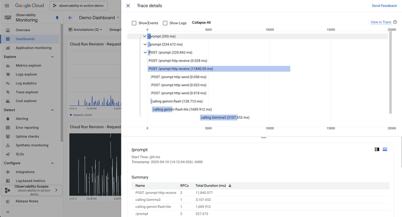
Task: Click the Send Feedback link
Action: 384,6
